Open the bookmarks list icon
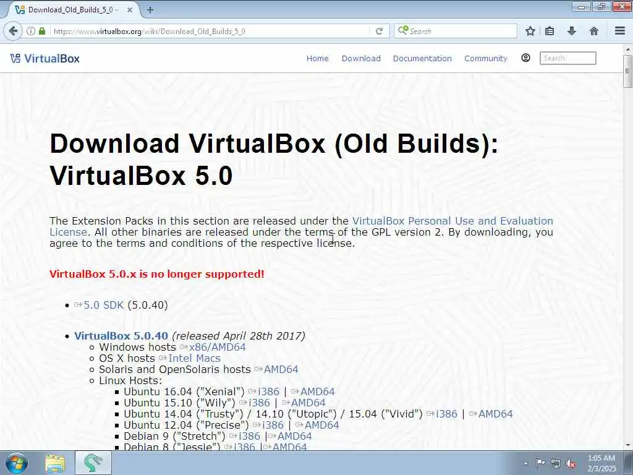 coord(550,31)
